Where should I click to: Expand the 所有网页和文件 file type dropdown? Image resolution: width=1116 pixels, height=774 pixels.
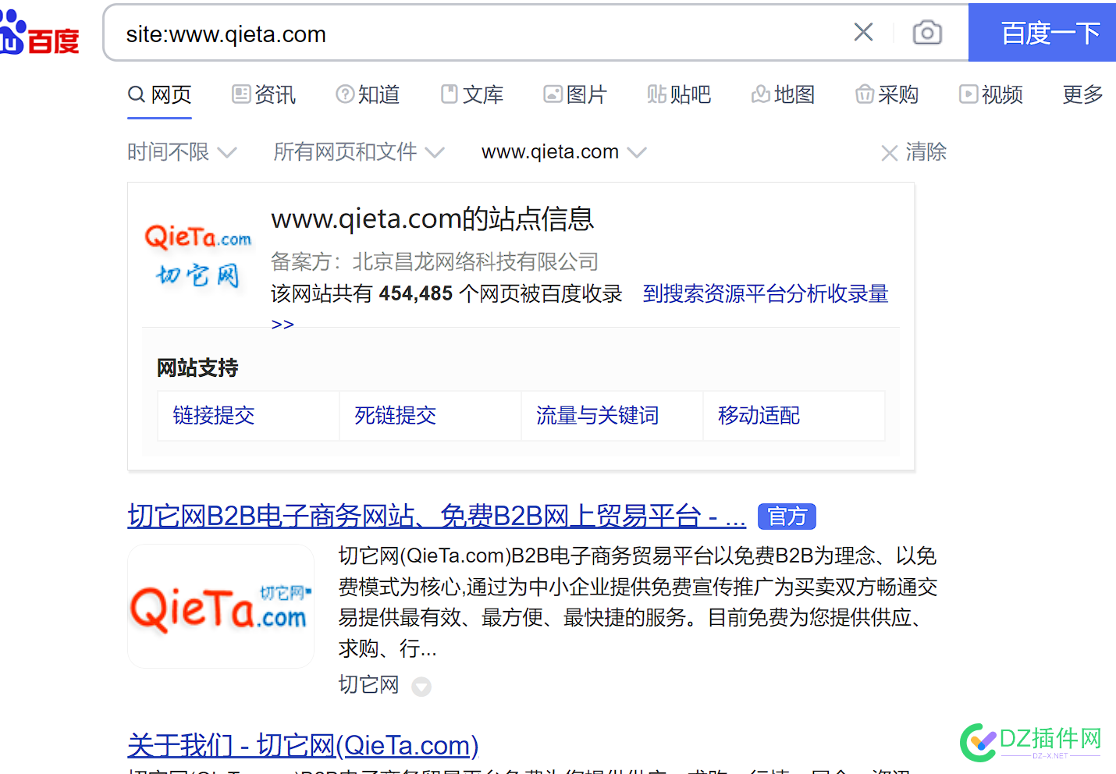coord(359,151)
